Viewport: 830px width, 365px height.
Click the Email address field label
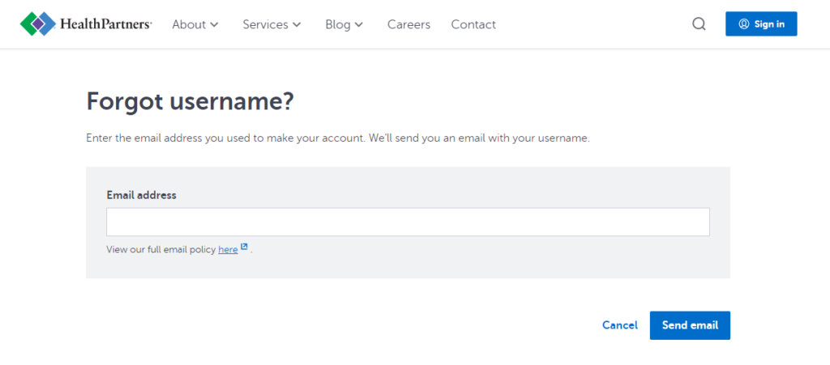[141, 195]
